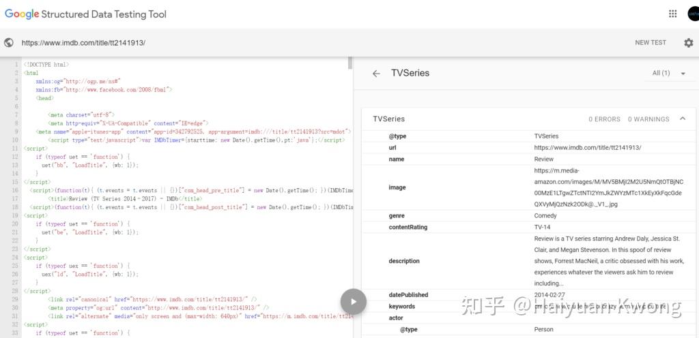Click the title Review (TV Series) line

click(124, 199)
